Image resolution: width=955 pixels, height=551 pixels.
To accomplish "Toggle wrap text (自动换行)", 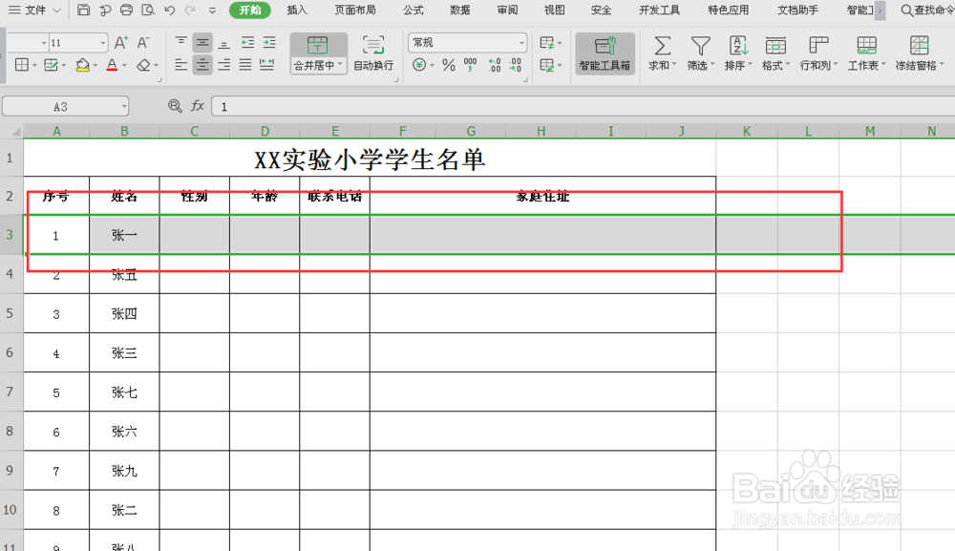I will tap(372, 54).
